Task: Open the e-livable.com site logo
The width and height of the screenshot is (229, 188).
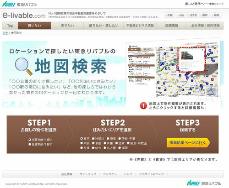Action: click(x=24, y=15)
